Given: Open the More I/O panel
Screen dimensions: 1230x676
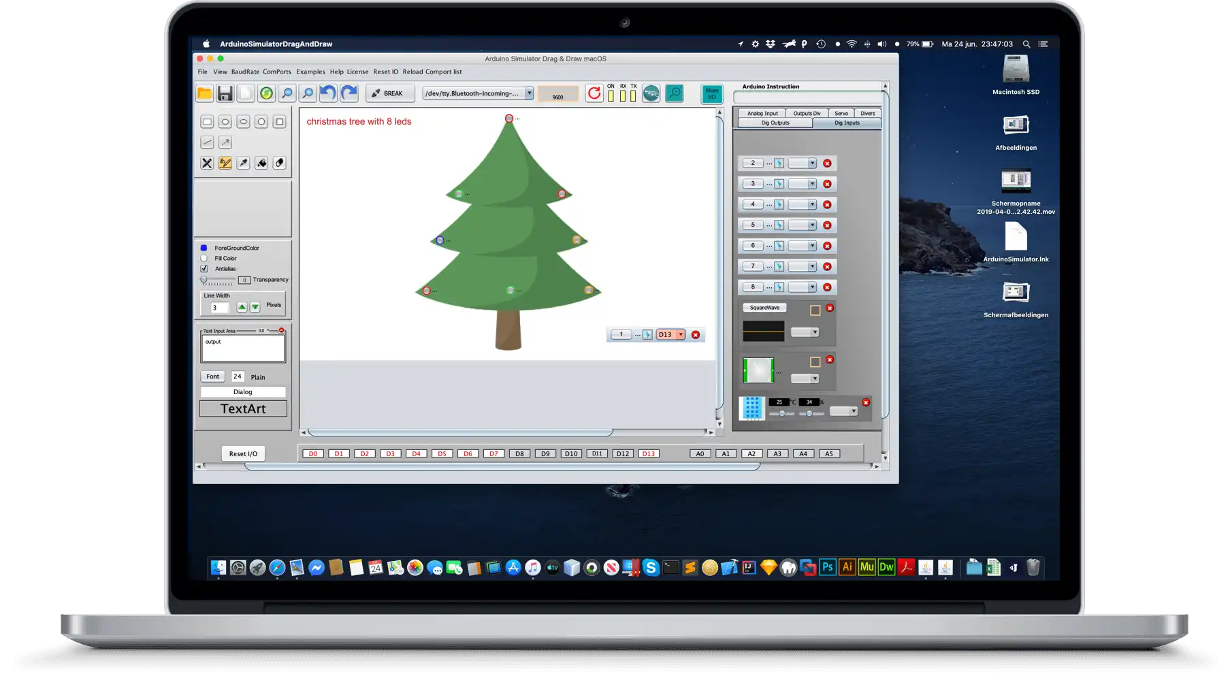Looking at the screenshot, I should pyautogui.click(x=712, y=93).
